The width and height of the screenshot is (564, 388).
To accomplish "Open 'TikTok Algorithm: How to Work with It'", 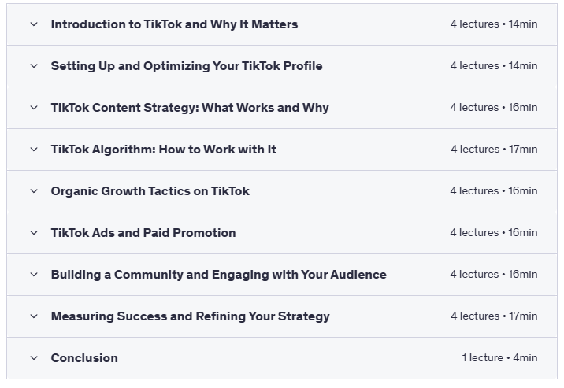I will [163, 150].
